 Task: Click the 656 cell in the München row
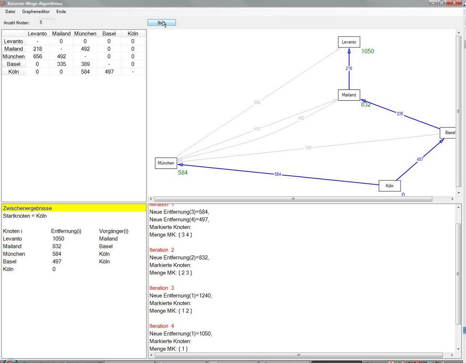pyautogui.click(x=37, y=56)
